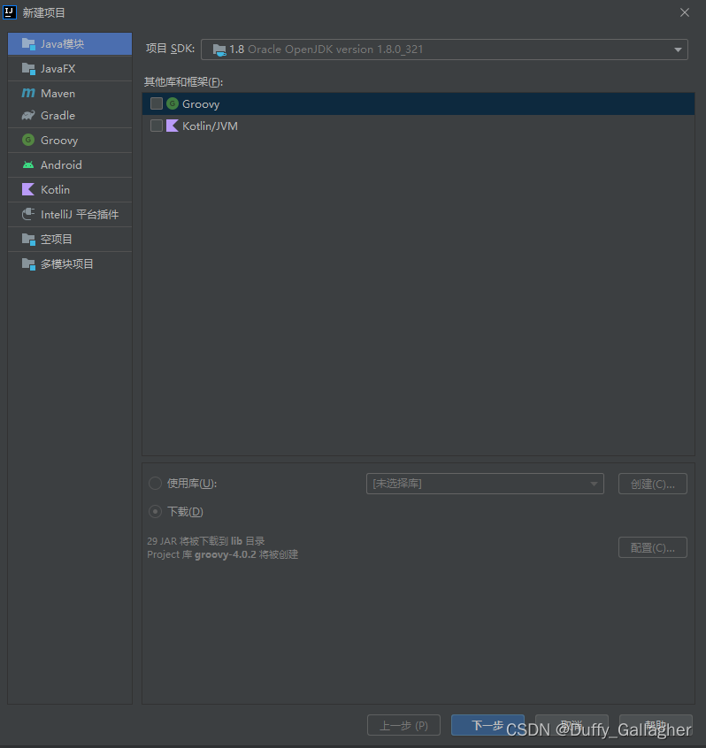Select Groovy project type in sidebar
Viewport: 706px width, 748px height.
coord(70,141)
